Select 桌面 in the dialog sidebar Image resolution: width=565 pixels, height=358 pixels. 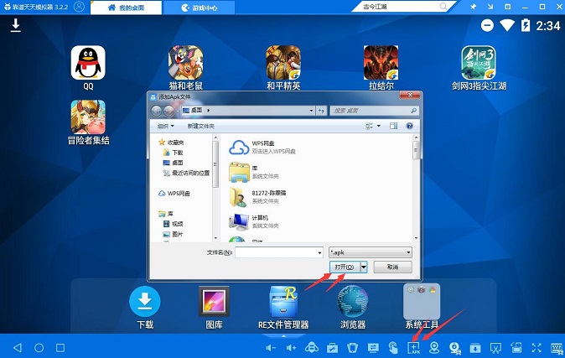[177, 163]
